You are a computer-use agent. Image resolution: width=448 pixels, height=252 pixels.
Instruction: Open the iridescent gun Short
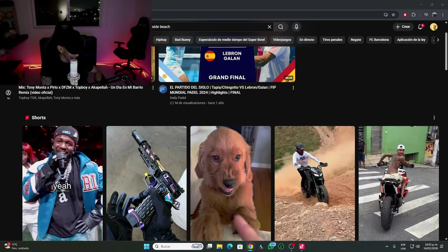[146, 183]
